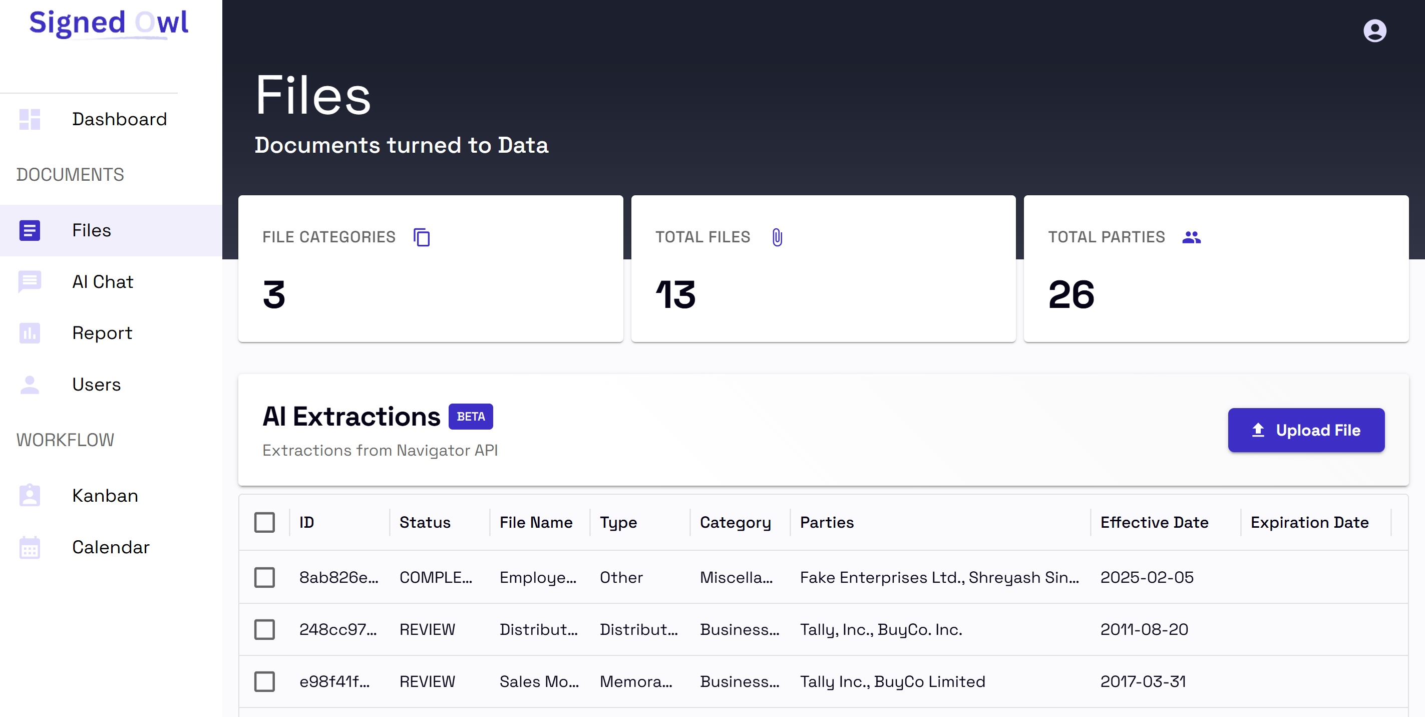1425x717 pixels.
Task: Click the Dashboard grid icon in sidebar
Action: (30, 119)
